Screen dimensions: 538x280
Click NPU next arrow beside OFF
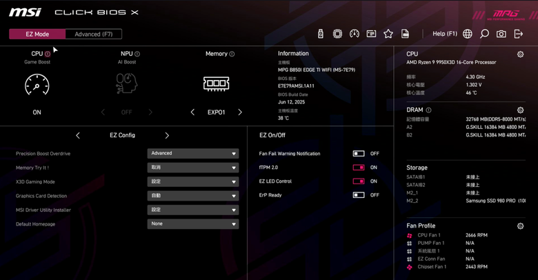point(150,112)
